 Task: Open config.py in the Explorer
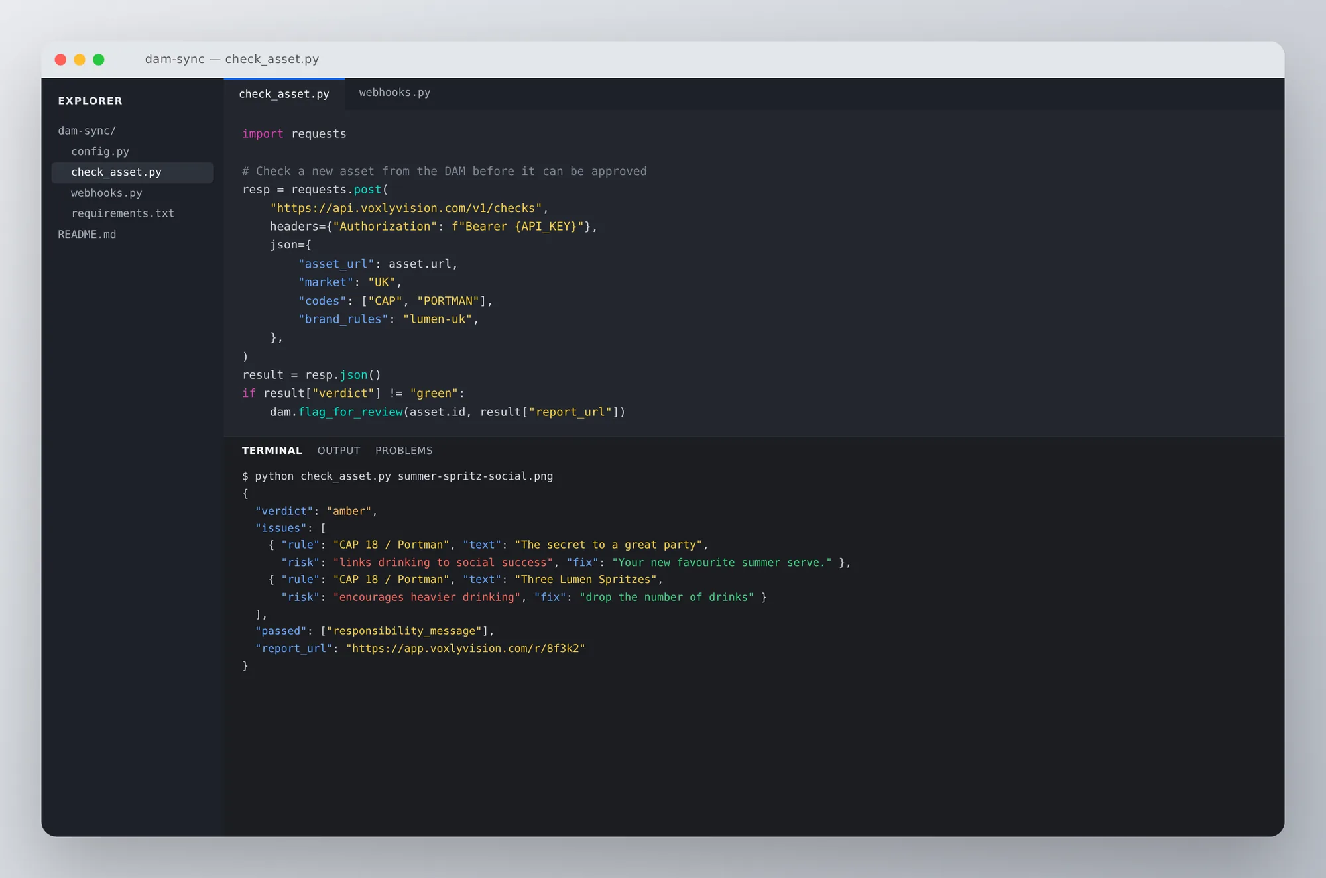point(100,151)
